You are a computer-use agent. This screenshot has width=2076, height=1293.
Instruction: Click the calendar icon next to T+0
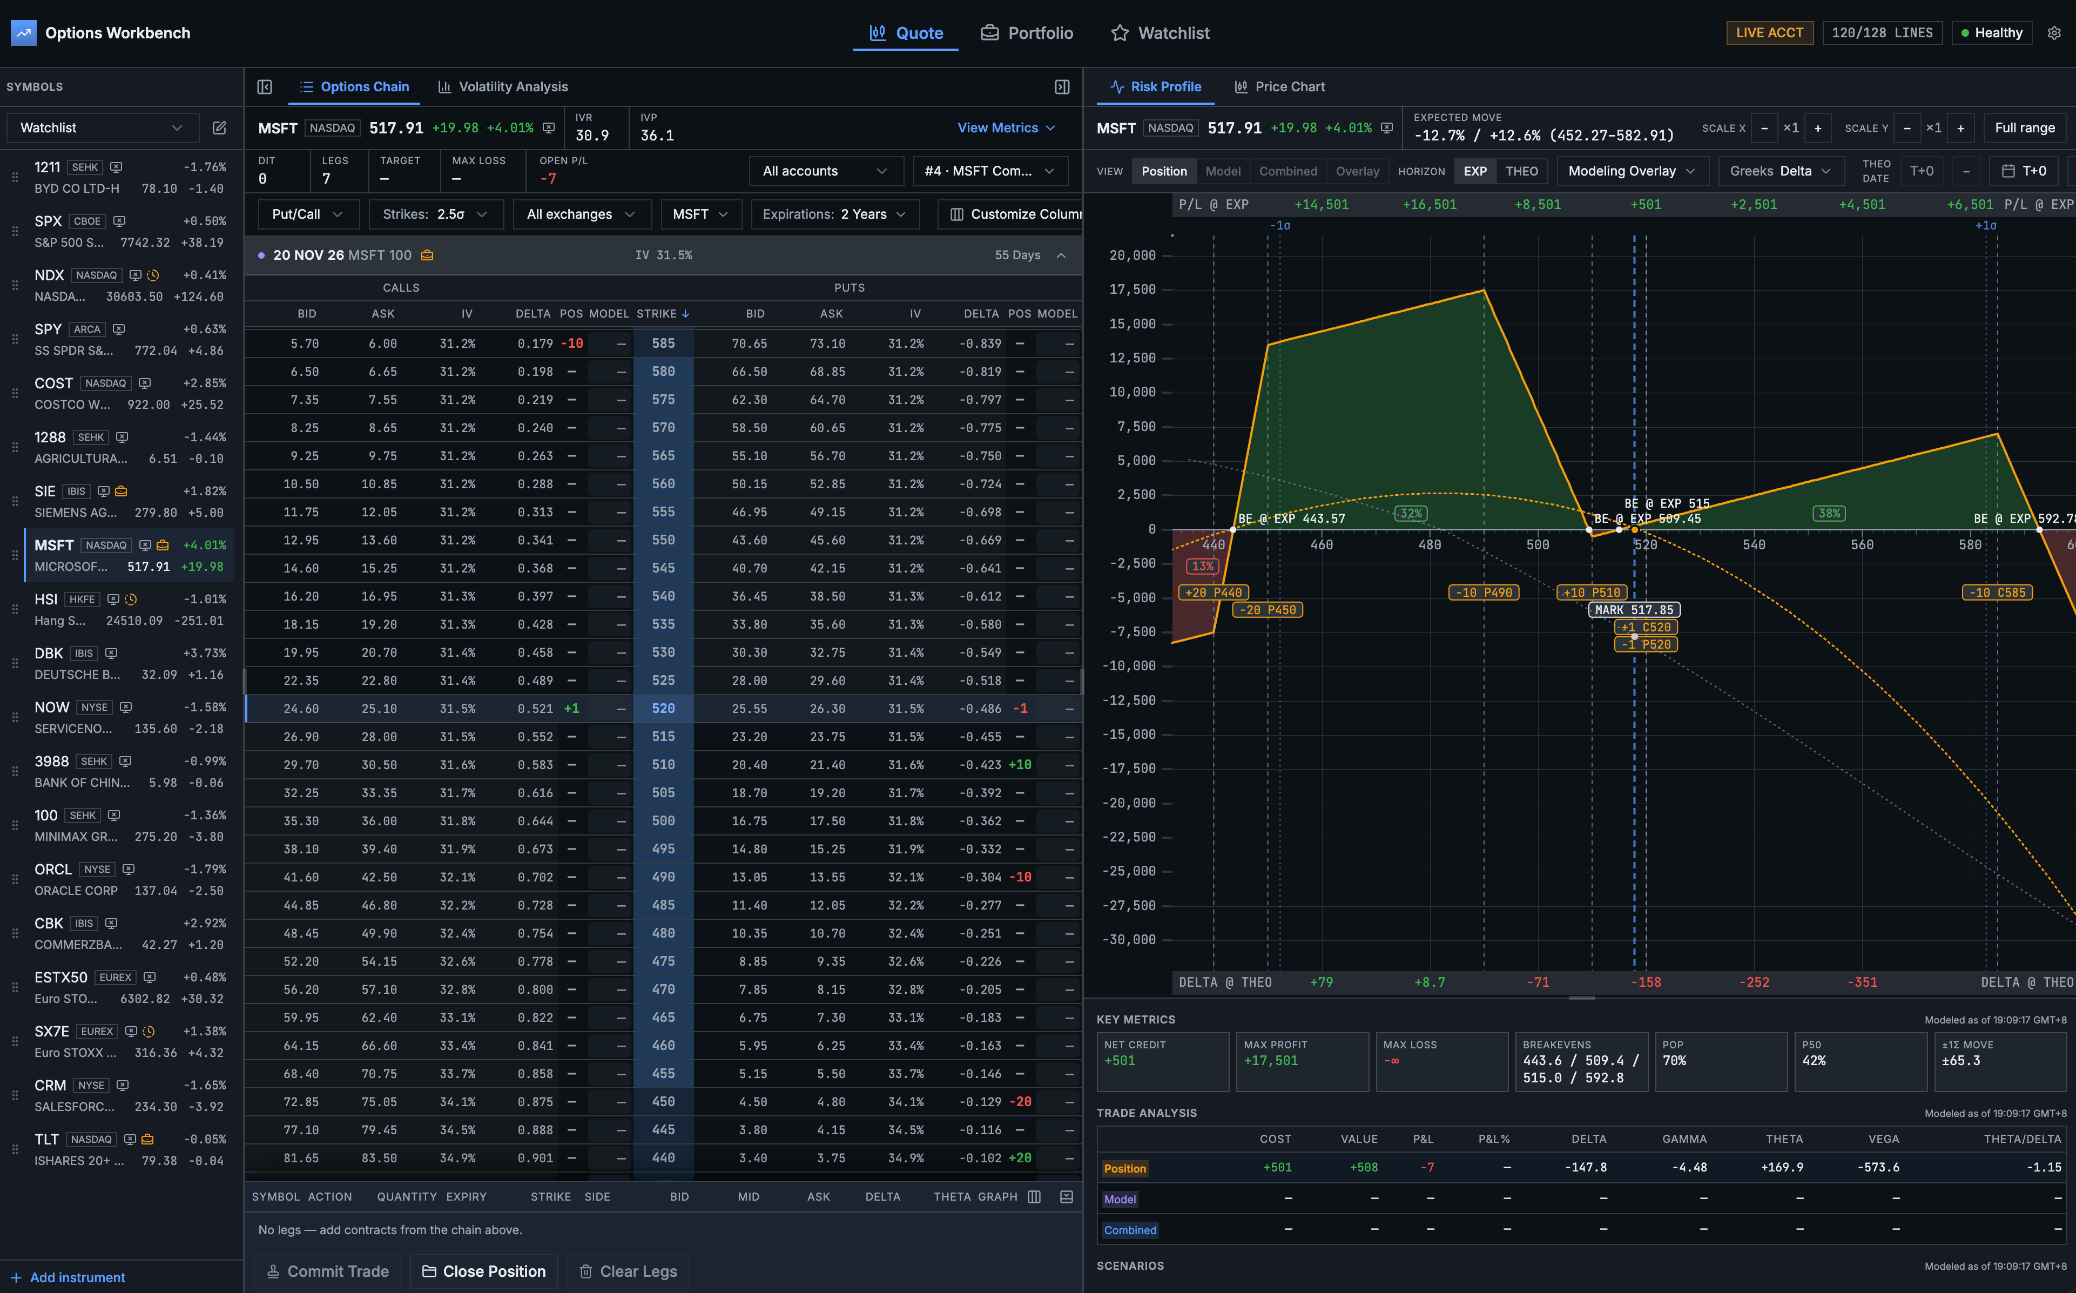coord(2008,171)
